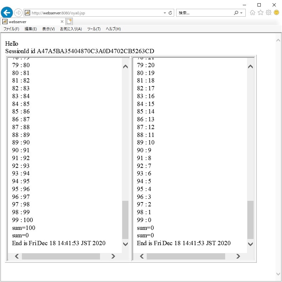The width and height of the screenshot is (282, 282).
Task: Open Tools gear icon
Action: pyautogui.click(x=269, y=12)
